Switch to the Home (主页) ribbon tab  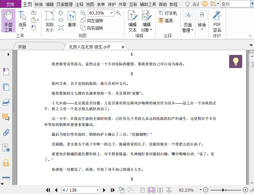click(x=28, y=4)
